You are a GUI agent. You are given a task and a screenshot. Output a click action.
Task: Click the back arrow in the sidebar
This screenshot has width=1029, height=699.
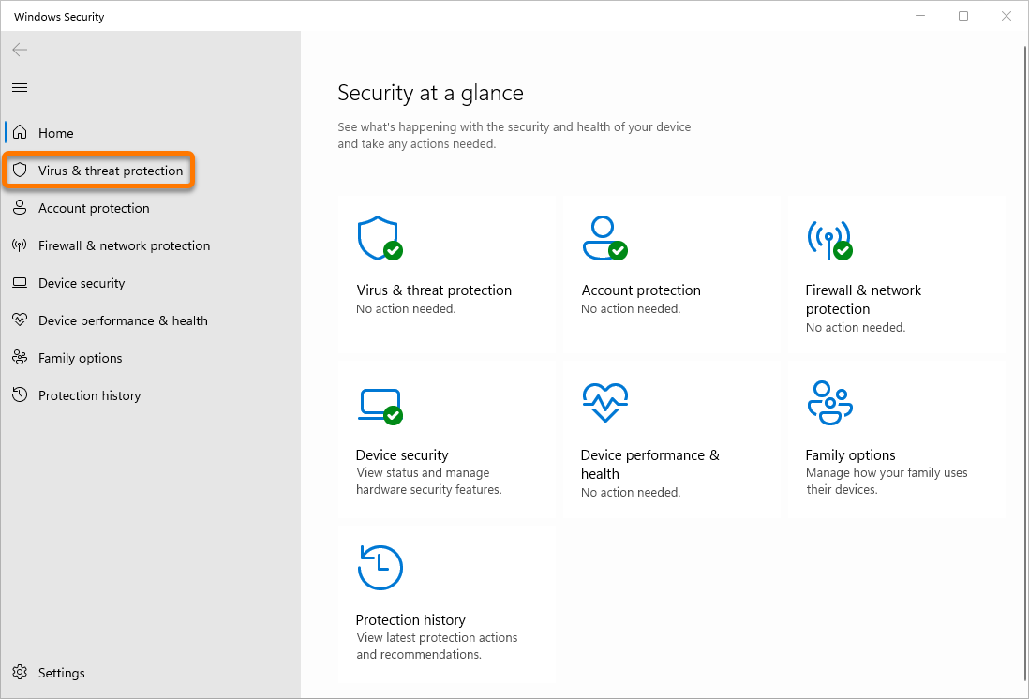click(20, 50)
